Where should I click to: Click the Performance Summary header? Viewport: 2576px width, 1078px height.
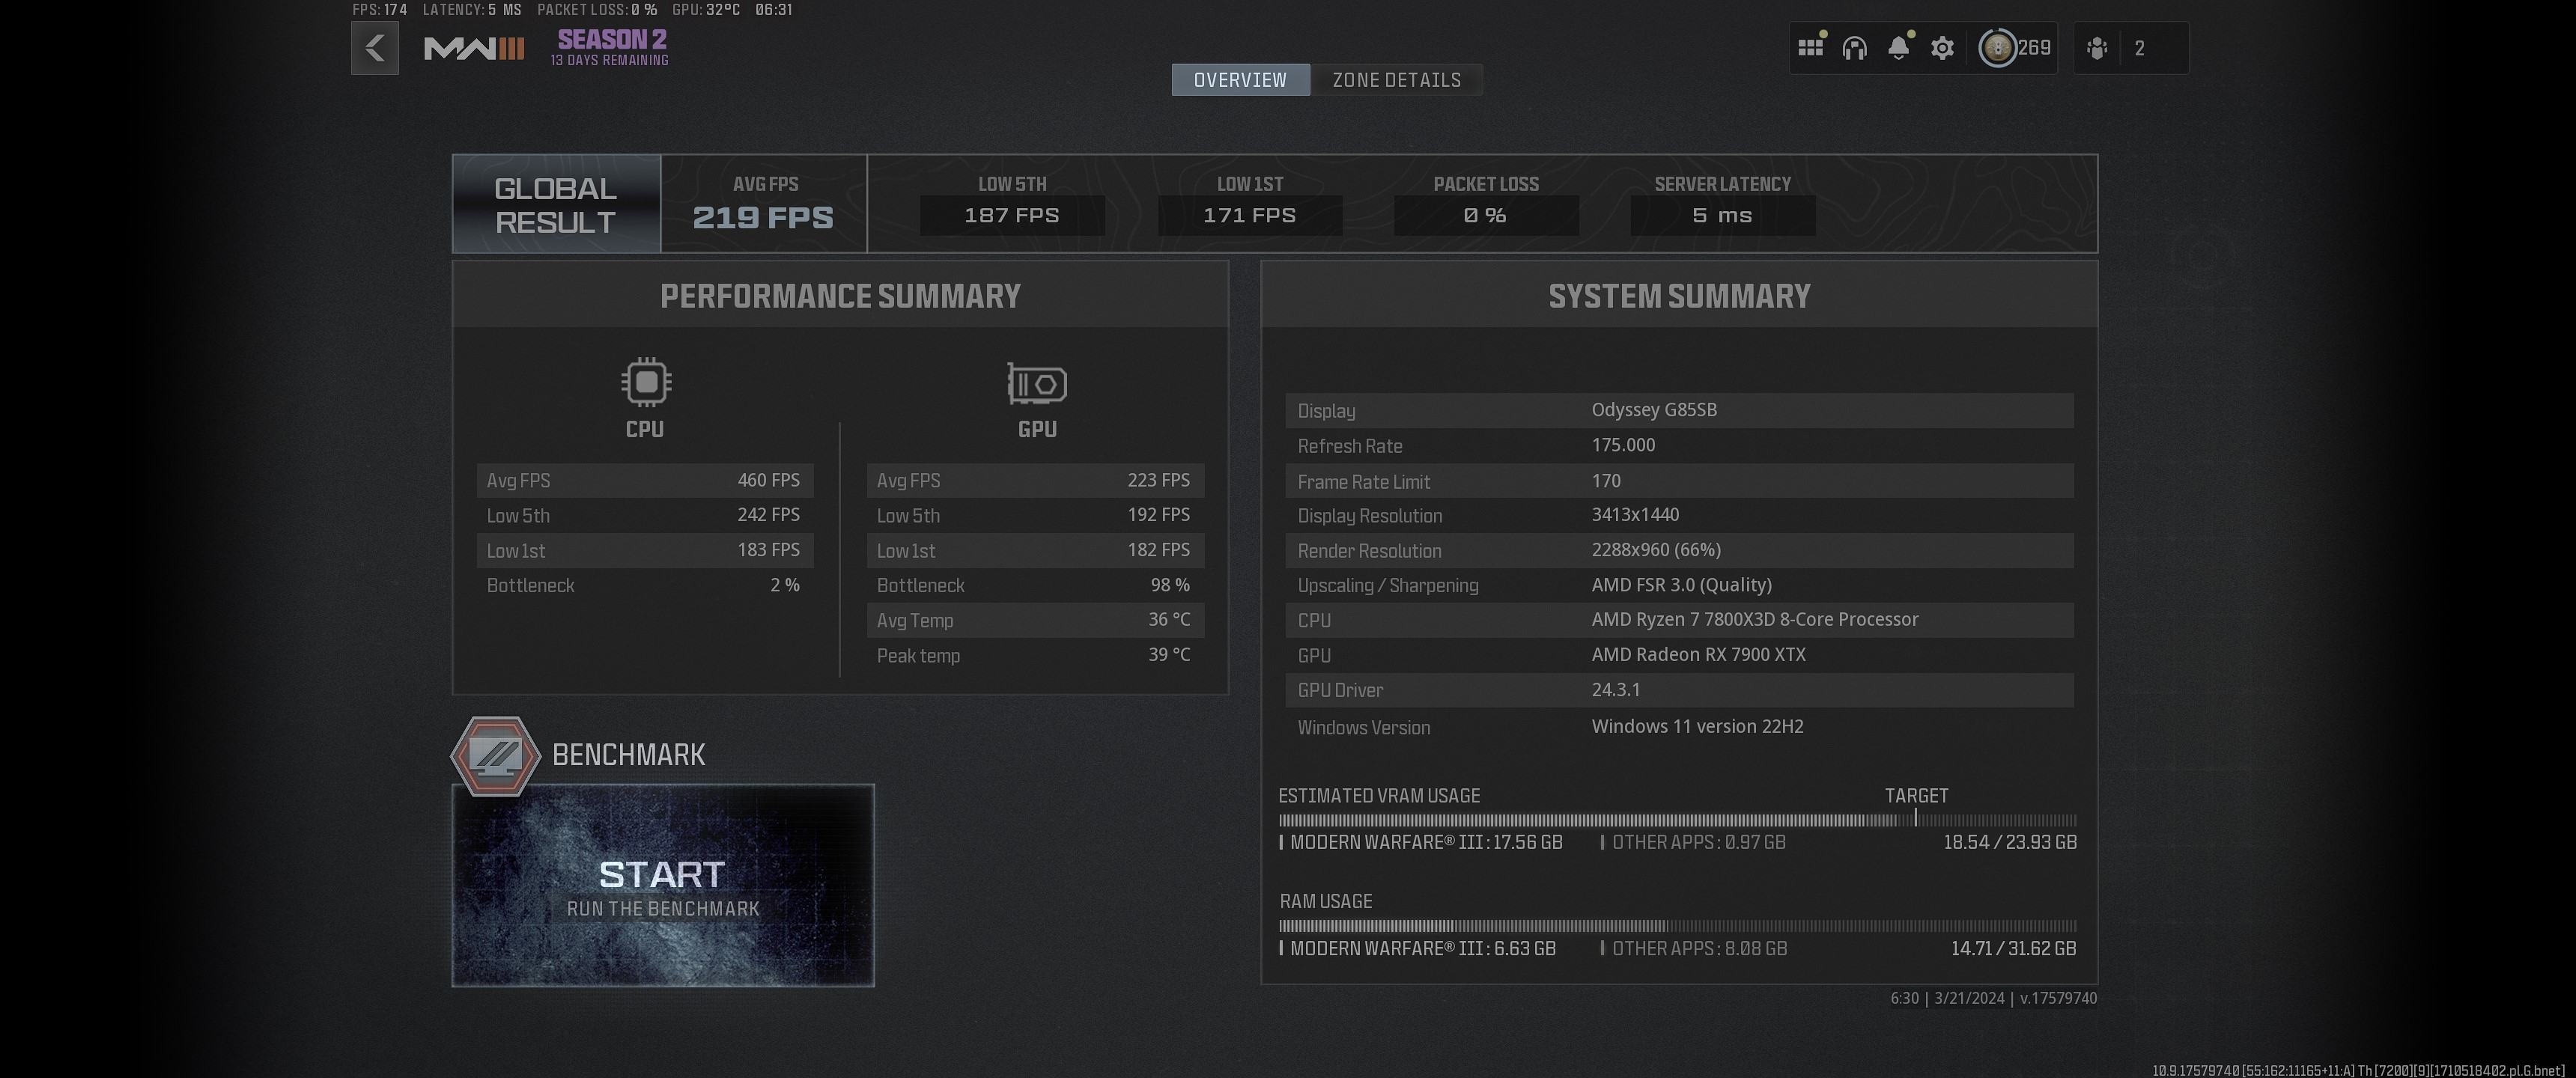(x=840, y=296)
